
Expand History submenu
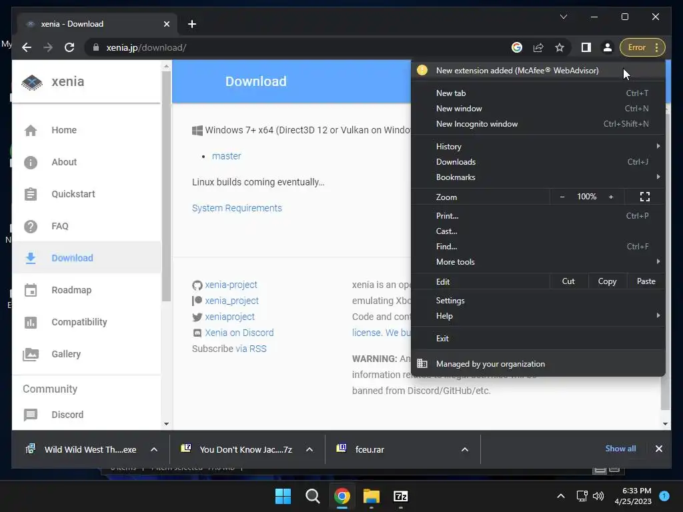[x=538, y=146]
